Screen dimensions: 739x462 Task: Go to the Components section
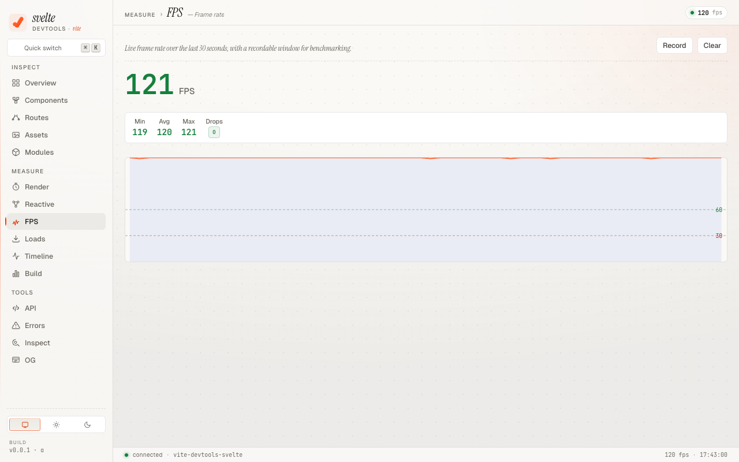(56, 100)
